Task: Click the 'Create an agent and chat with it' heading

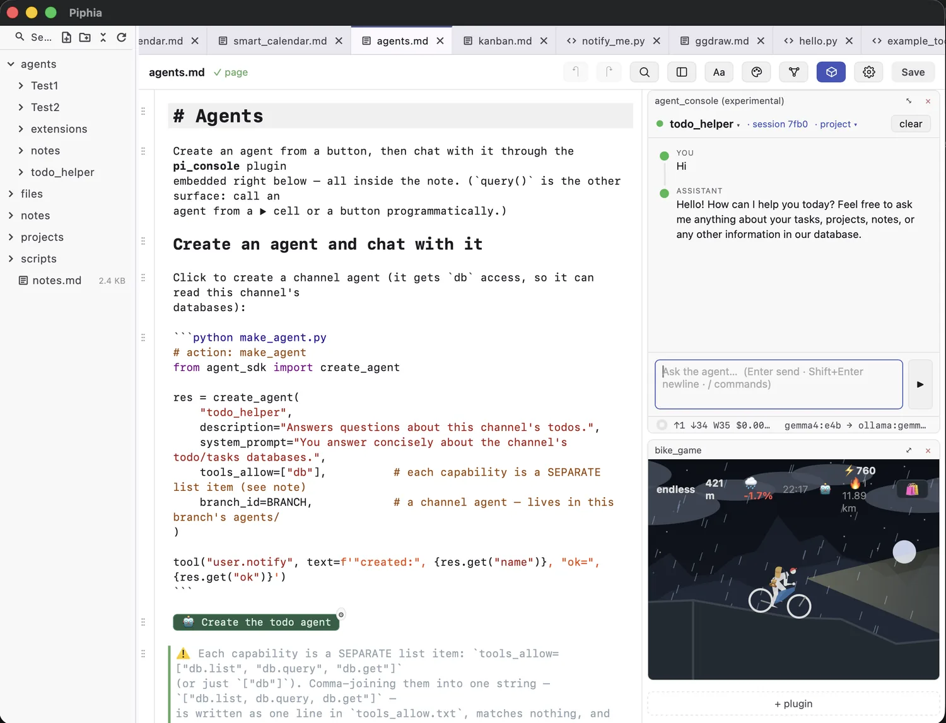Action: pos(327,244)
